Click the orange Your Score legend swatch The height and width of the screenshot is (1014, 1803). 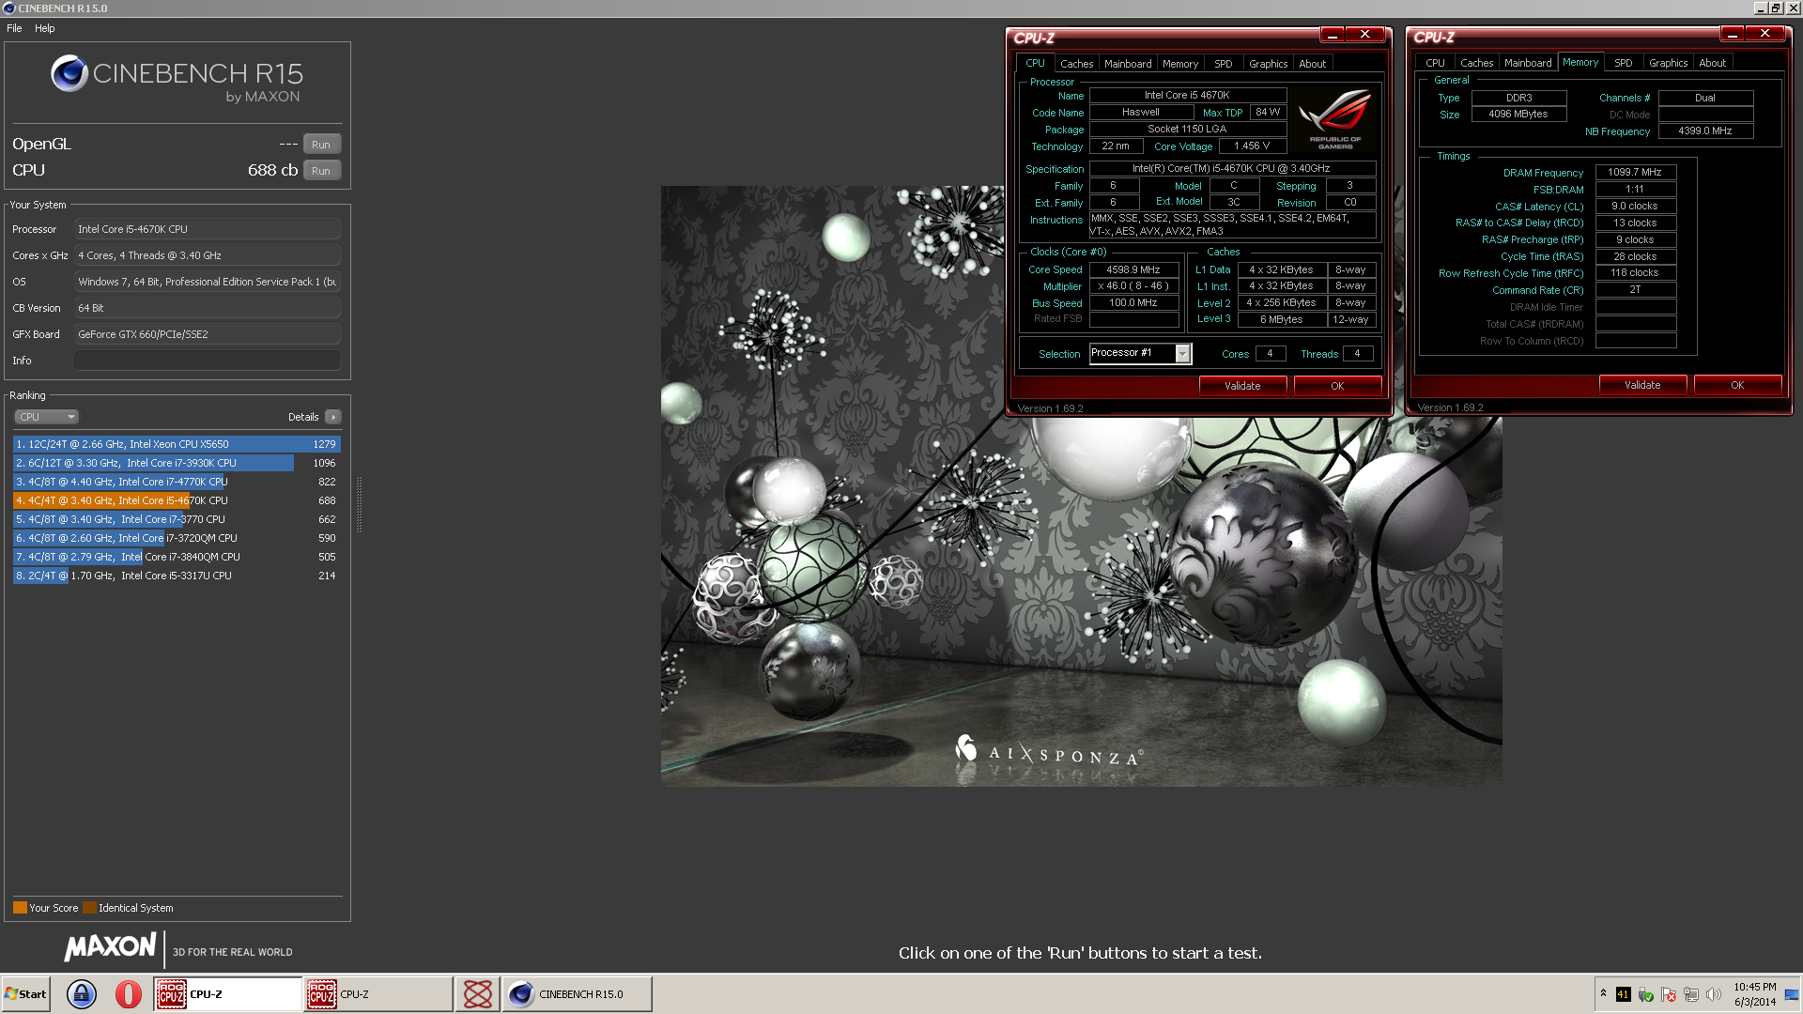click(x=20, y=908)
